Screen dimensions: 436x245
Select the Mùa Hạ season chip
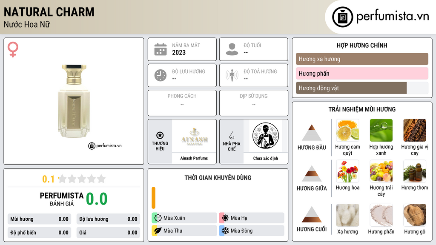pos(252,218)
